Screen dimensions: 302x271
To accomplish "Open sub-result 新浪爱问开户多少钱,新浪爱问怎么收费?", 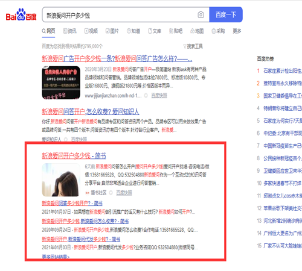I will coord(85,221).
